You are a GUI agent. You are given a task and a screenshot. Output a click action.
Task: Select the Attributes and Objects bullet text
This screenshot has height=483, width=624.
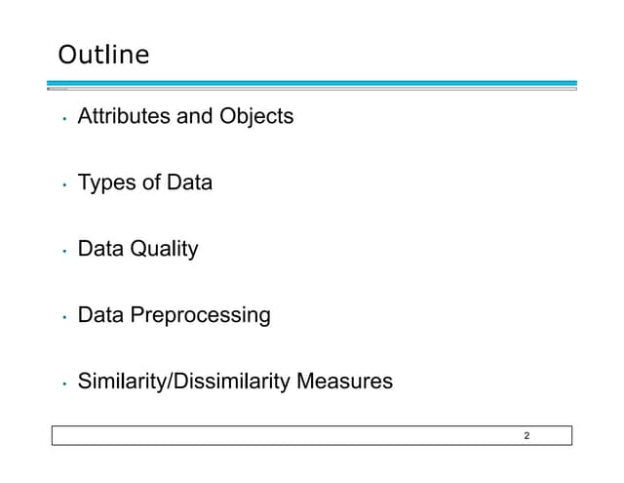coord(185,116)
